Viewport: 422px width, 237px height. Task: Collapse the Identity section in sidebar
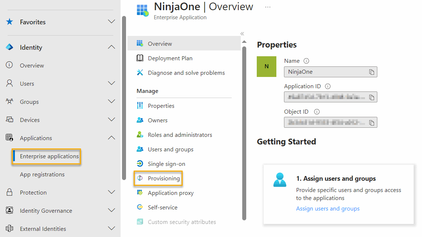coord(111,47)
